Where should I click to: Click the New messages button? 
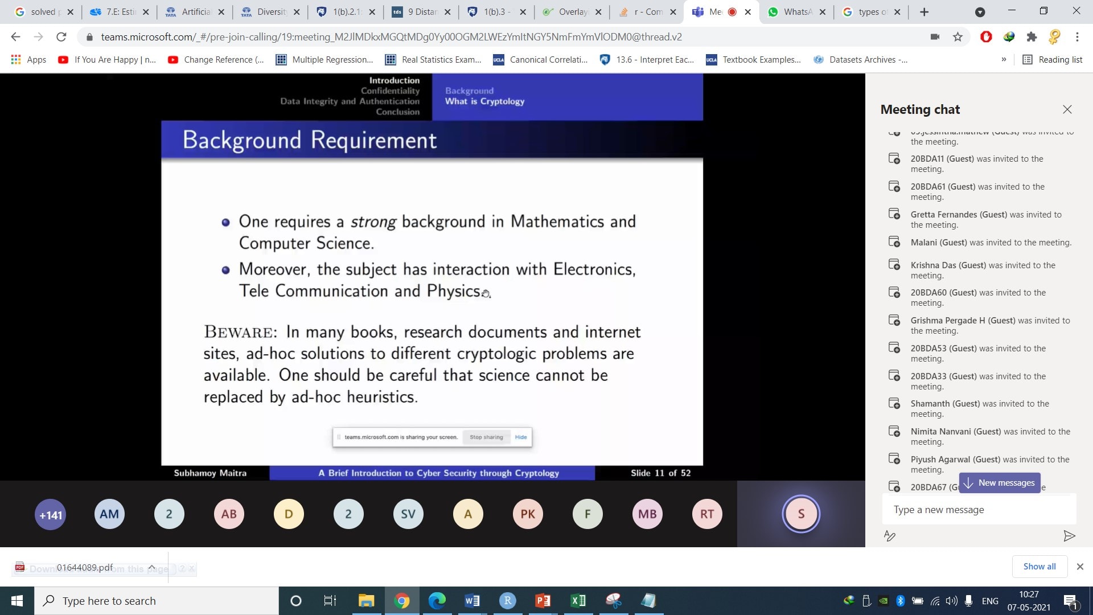click(1000, 483)
